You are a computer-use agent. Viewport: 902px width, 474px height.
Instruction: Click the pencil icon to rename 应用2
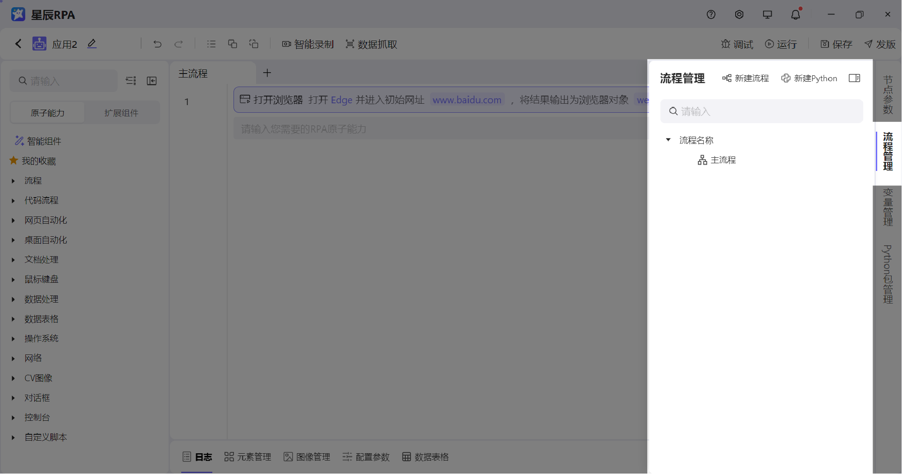click(92, 43)
